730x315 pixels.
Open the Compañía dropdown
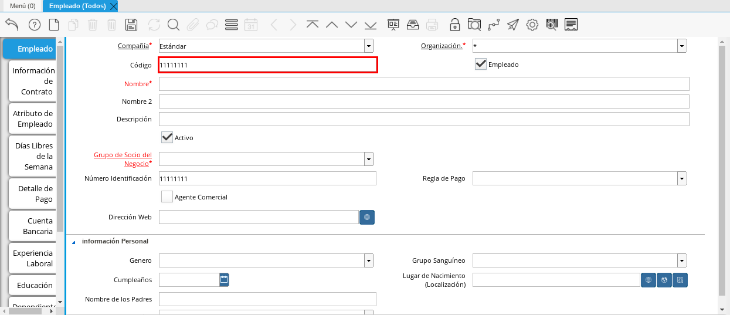(x=368, y=46)
